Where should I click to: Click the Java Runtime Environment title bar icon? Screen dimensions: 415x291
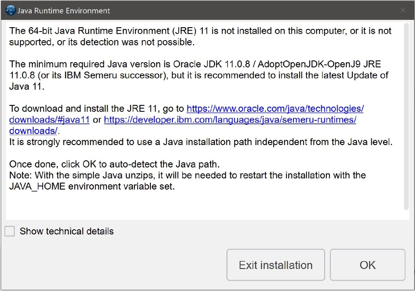[x=10, y=10]
